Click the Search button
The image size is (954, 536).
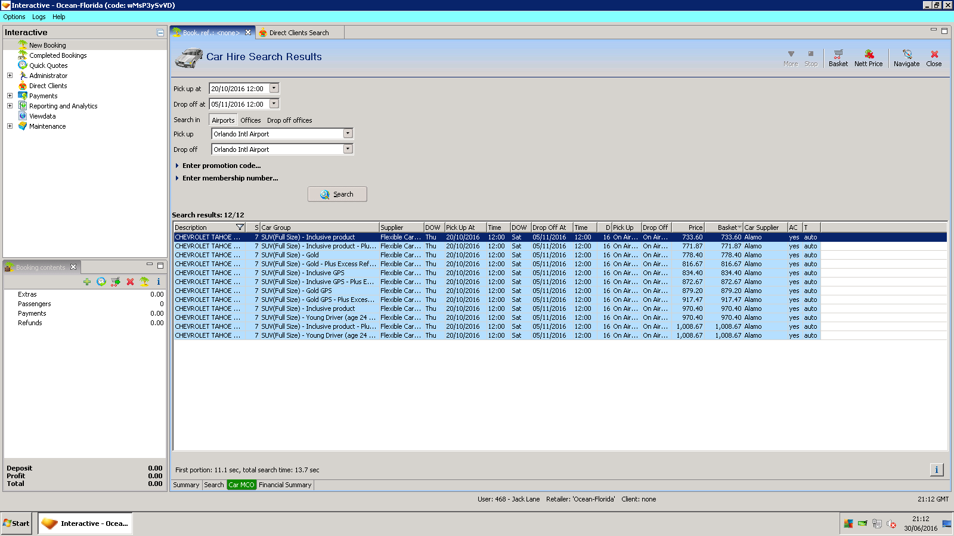point(337,194)
